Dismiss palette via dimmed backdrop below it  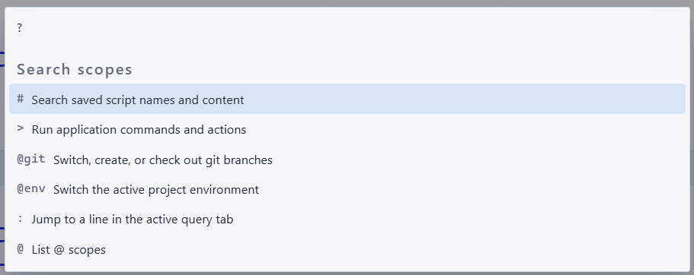(347, 273)
